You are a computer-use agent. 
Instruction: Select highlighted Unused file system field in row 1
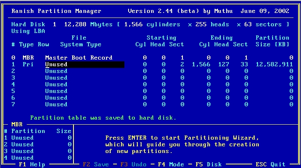pos(85,65)
